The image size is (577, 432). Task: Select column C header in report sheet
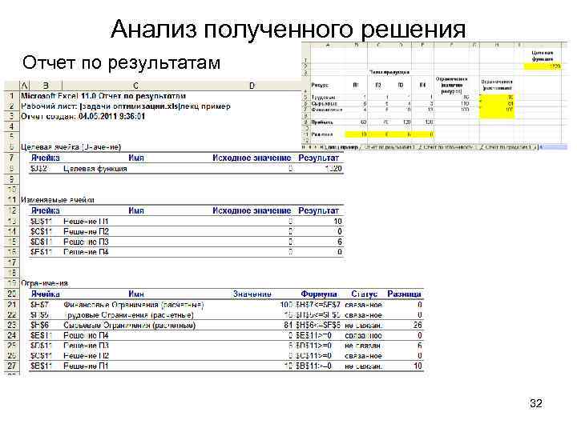click(x=135, y=86)
